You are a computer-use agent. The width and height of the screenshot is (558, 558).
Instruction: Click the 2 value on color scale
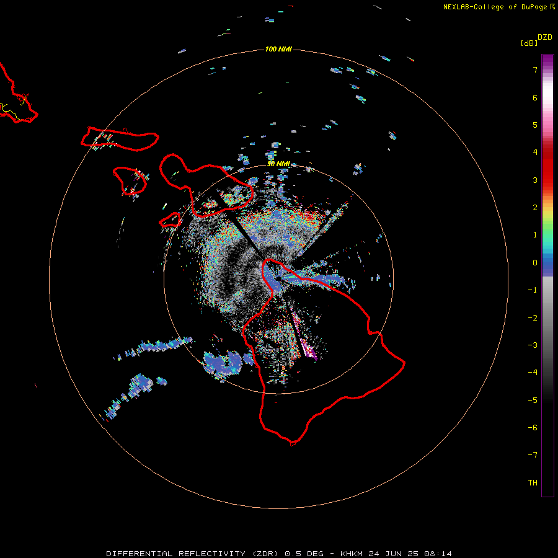(535, 208)
